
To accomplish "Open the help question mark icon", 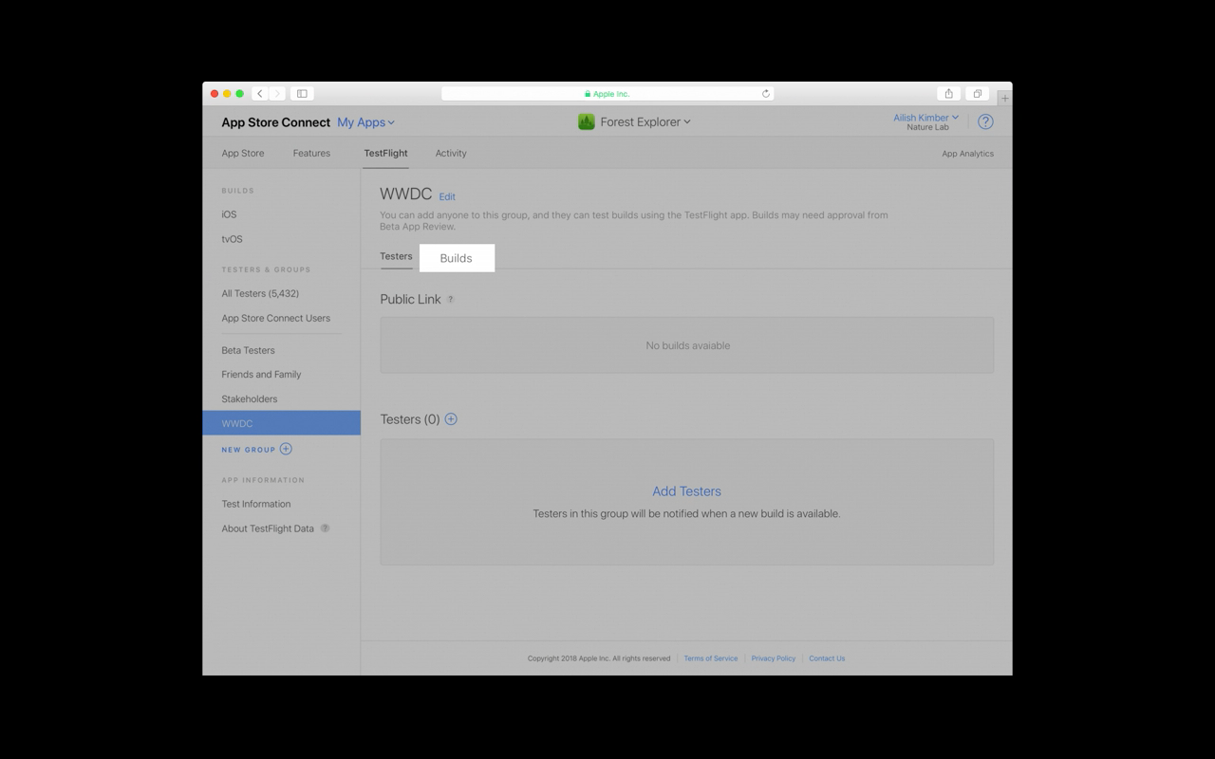I will (x=985, y=121).
